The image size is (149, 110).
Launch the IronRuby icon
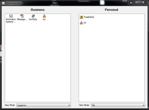coord(33,16)
